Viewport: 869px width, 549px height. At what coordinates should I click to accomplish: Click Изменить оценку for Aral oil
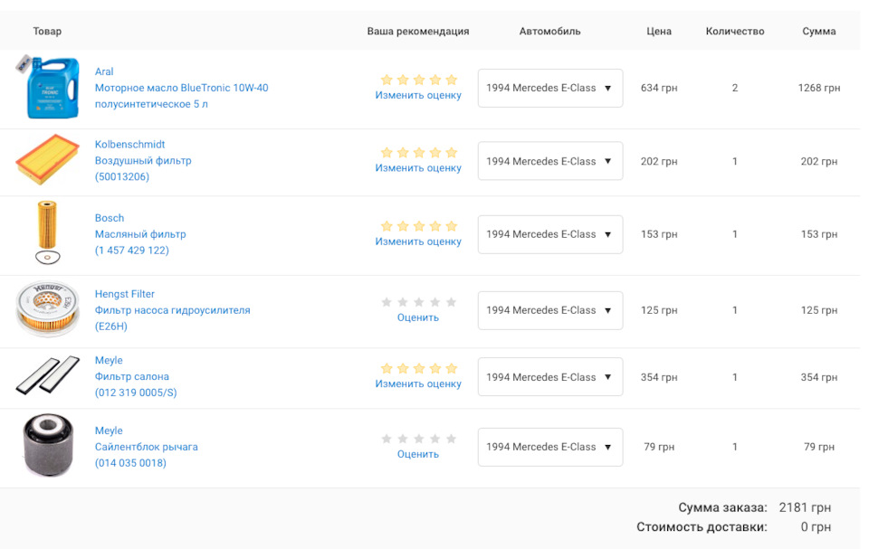418,95
